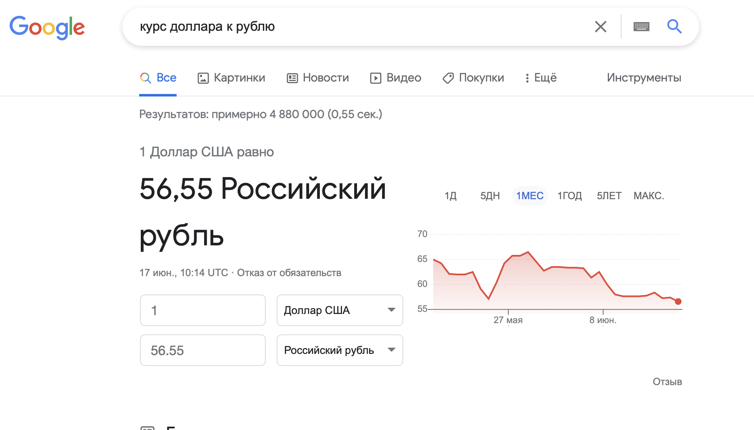Click the Google logo
Viewport: 754px width, 430px height.
point(47,27)
